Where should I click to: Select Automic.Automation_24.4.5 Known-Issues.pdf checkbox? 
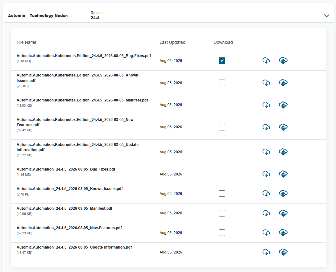pyautogui.click(x=222, y=193)
